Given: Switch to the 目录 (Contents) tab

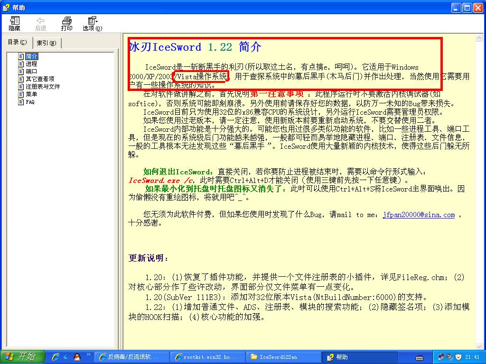Looking at the screenshot, I should [17, 42].
